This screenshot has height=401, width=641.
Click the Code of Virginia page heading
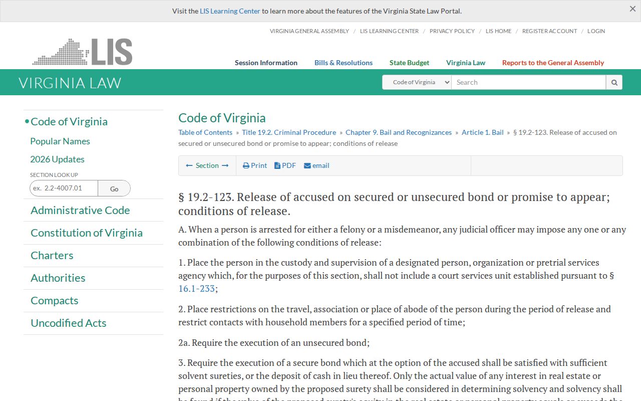[222, 118]
